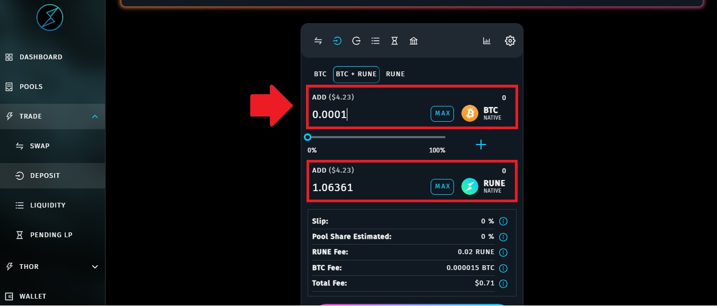Click the Pool Share Estimated label
The image size is (717, 306).
352,237
